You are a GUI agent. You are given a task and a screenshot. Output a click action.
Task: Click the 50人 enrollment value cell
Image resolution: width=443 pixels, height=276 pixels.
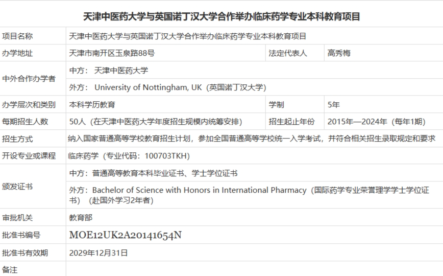point(156,122)
